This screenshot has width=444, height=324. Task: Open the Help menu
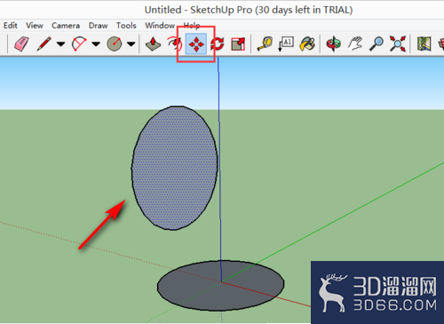(x=192, y=26)
